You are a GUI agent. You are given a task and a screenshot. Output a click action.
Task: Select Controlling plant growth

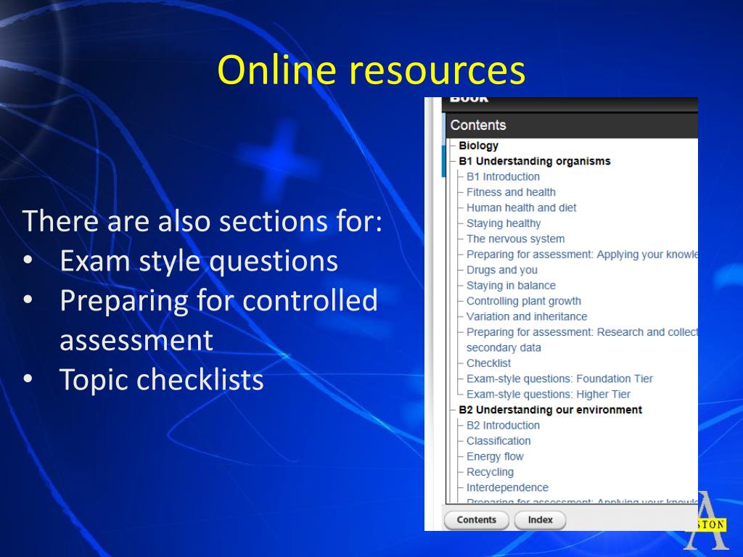coord(524,301)
